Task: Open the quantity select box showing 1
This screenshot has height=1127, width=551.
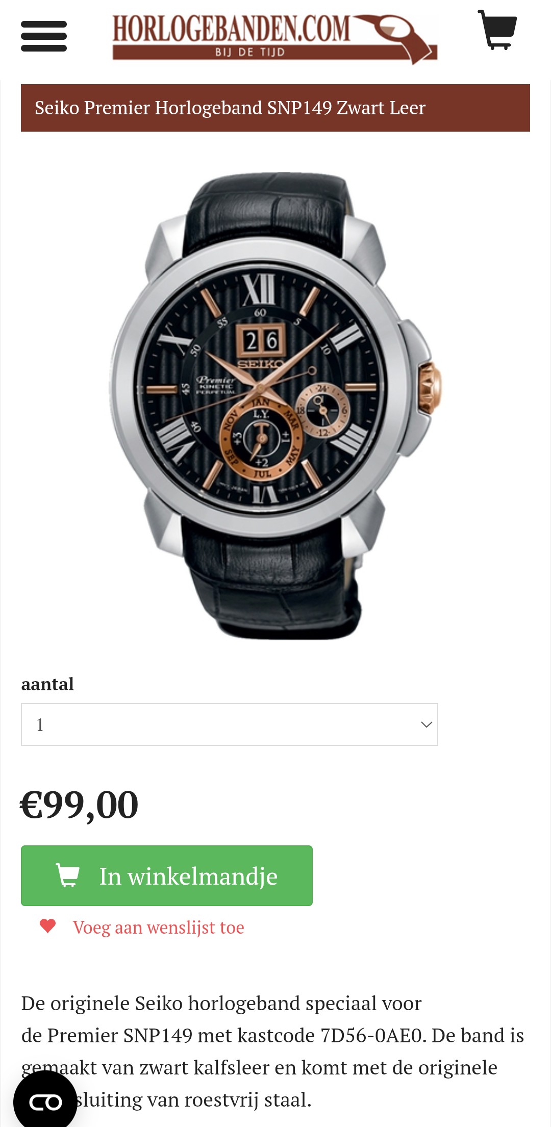Action: tap(230, 724)
